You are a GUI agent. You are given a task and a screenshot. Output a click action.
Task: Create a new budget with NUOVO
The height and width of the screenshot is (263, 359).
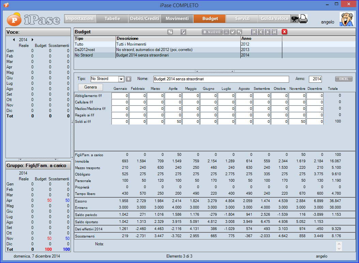[x=211, y=32]
